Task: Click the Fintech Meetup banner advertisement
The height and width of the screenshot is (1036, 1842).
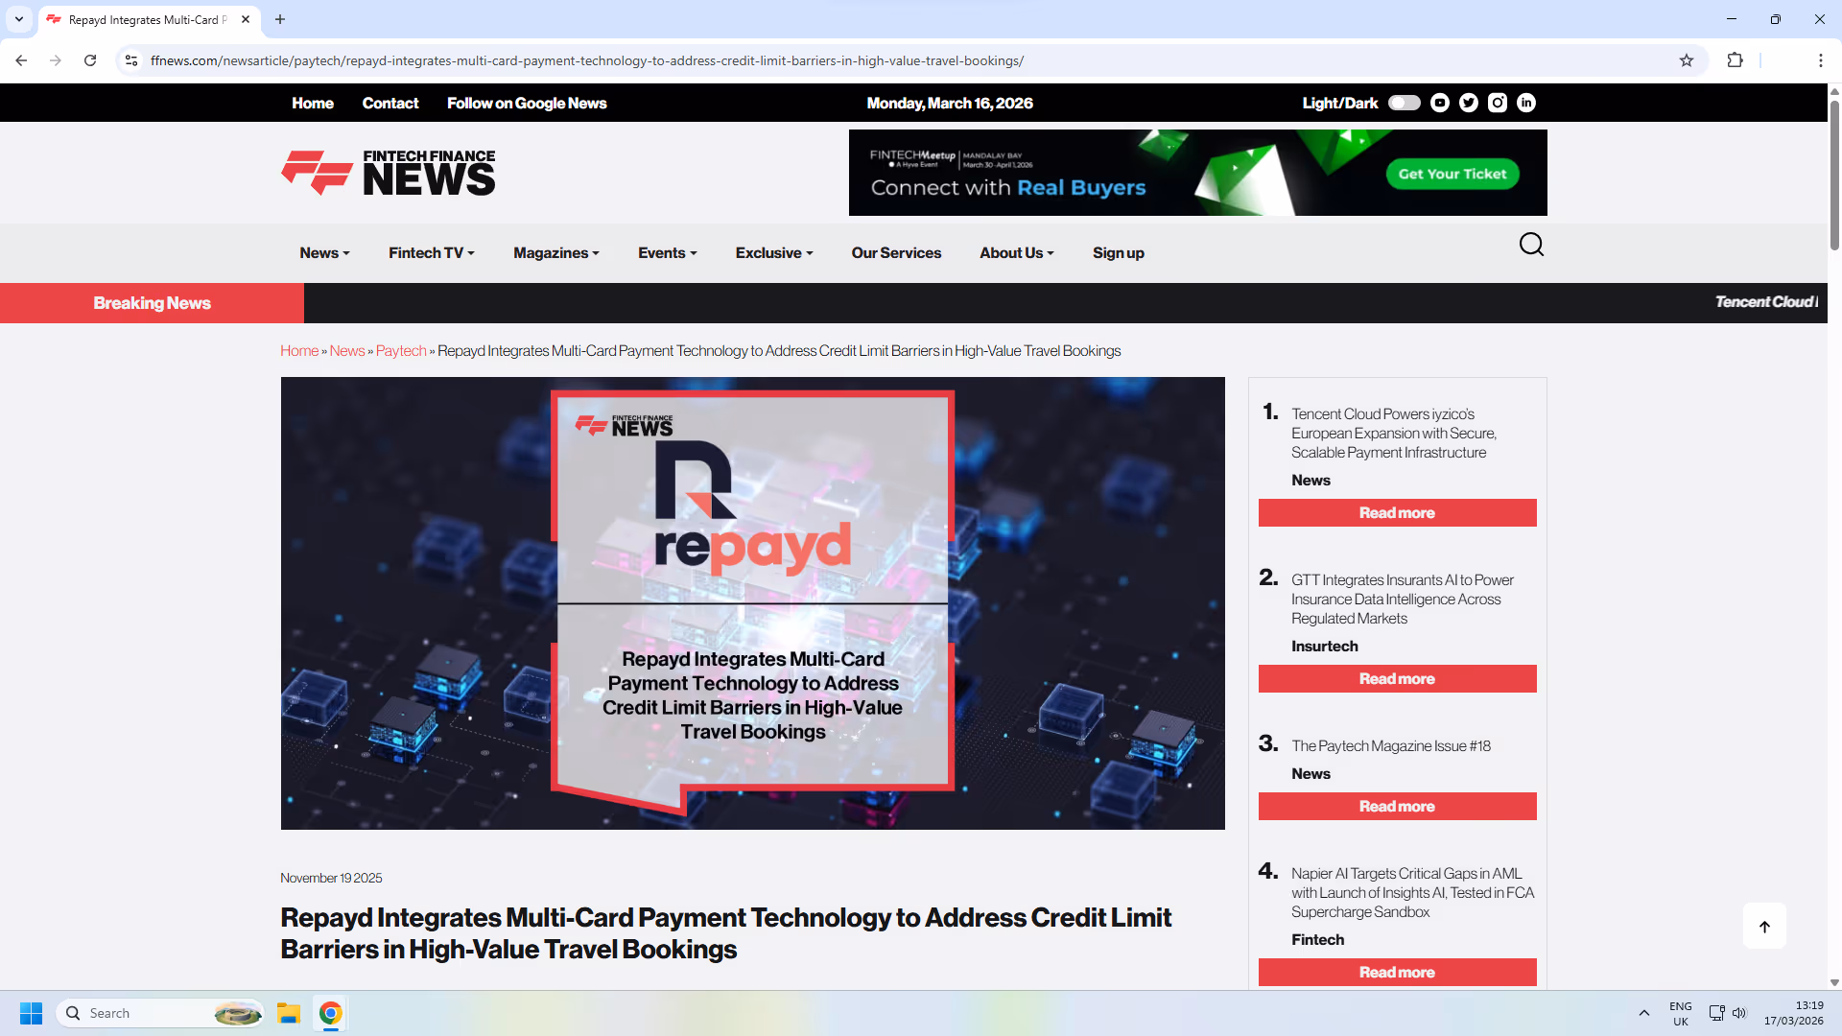Action: [1198, 173]
